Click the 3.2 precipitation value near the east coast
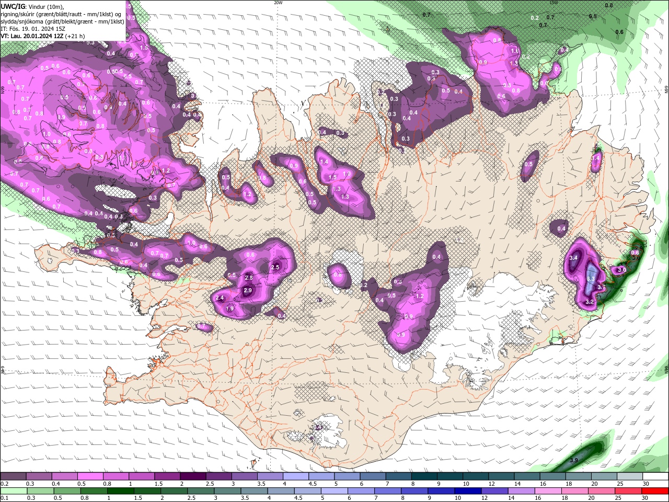This screenshot has width=669, height=502. click(590, 302)
